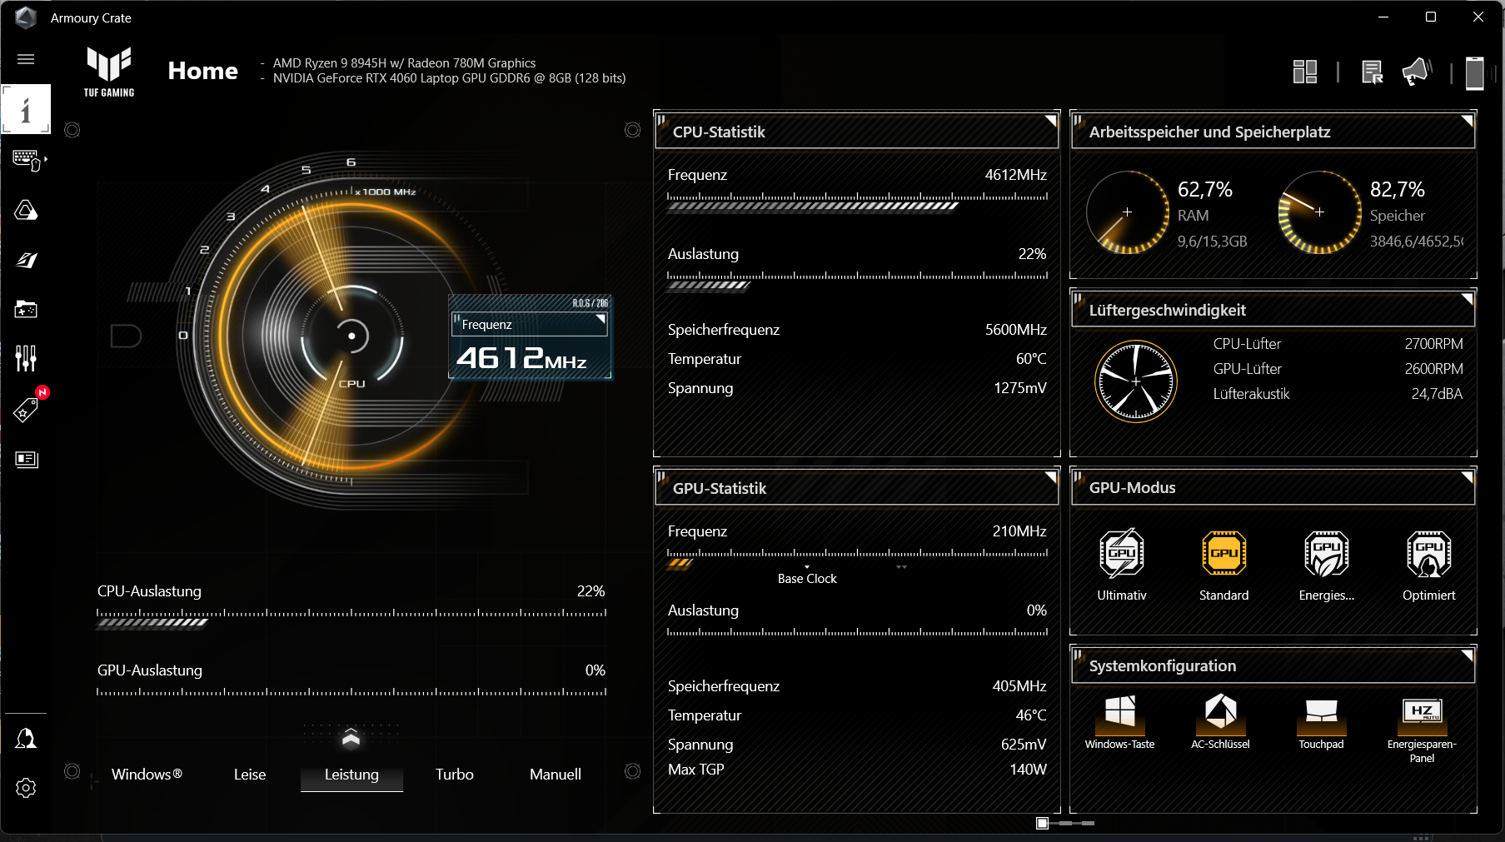Screen dimensions: 1505x842
Task: Open the user account icon in sidebar
Action: click(x=26, y=738)
